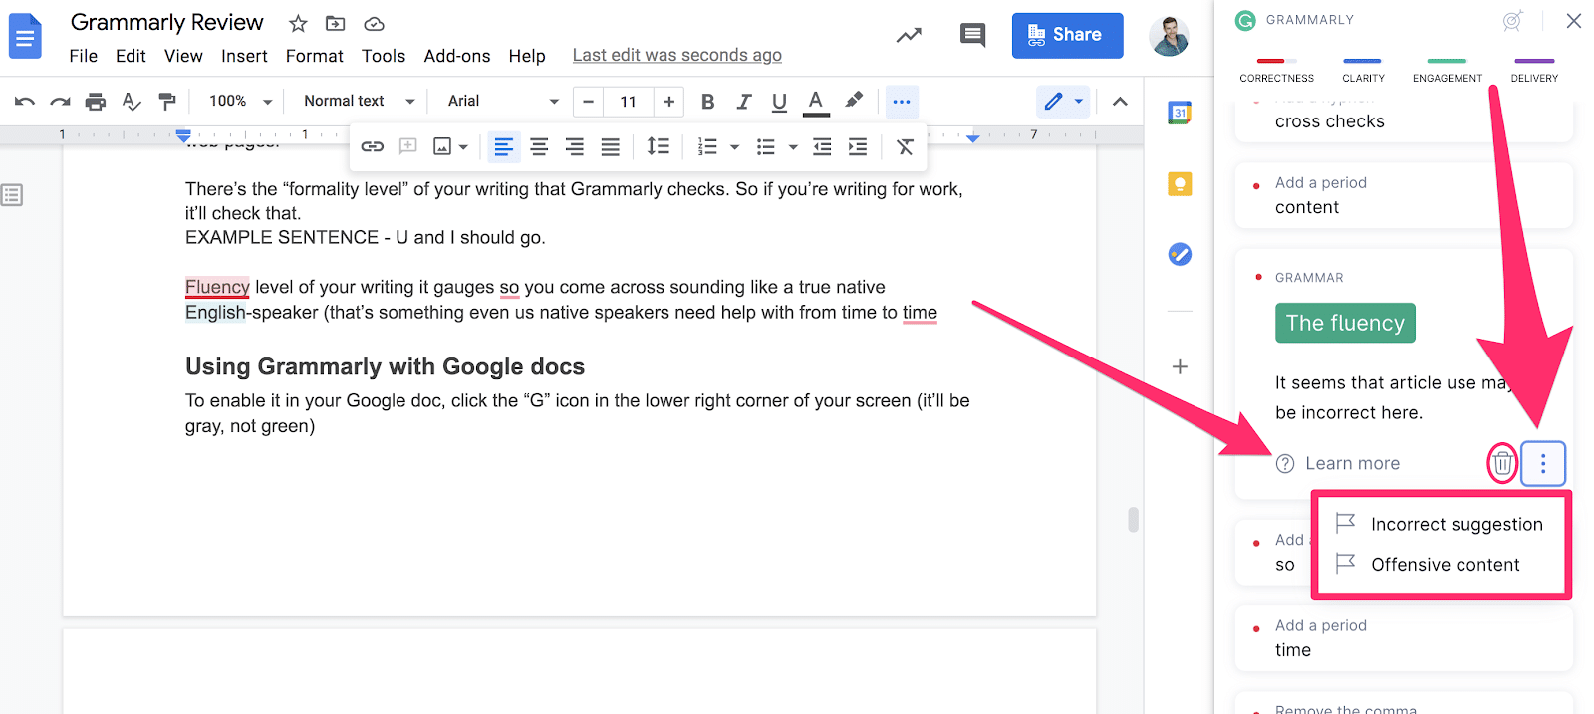
Task: Hide the overflow toolbar via three-dots button
Action: (902, 101)
